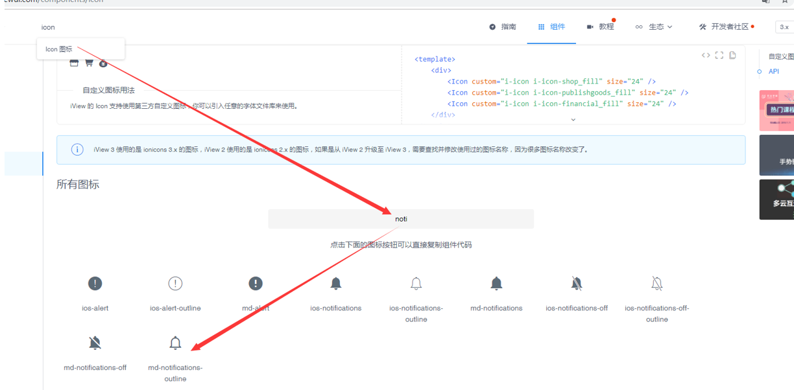Viewport: 794px width, 390px height.
Task: Copy the md-notifications bell icon
Action: [496, 284]
